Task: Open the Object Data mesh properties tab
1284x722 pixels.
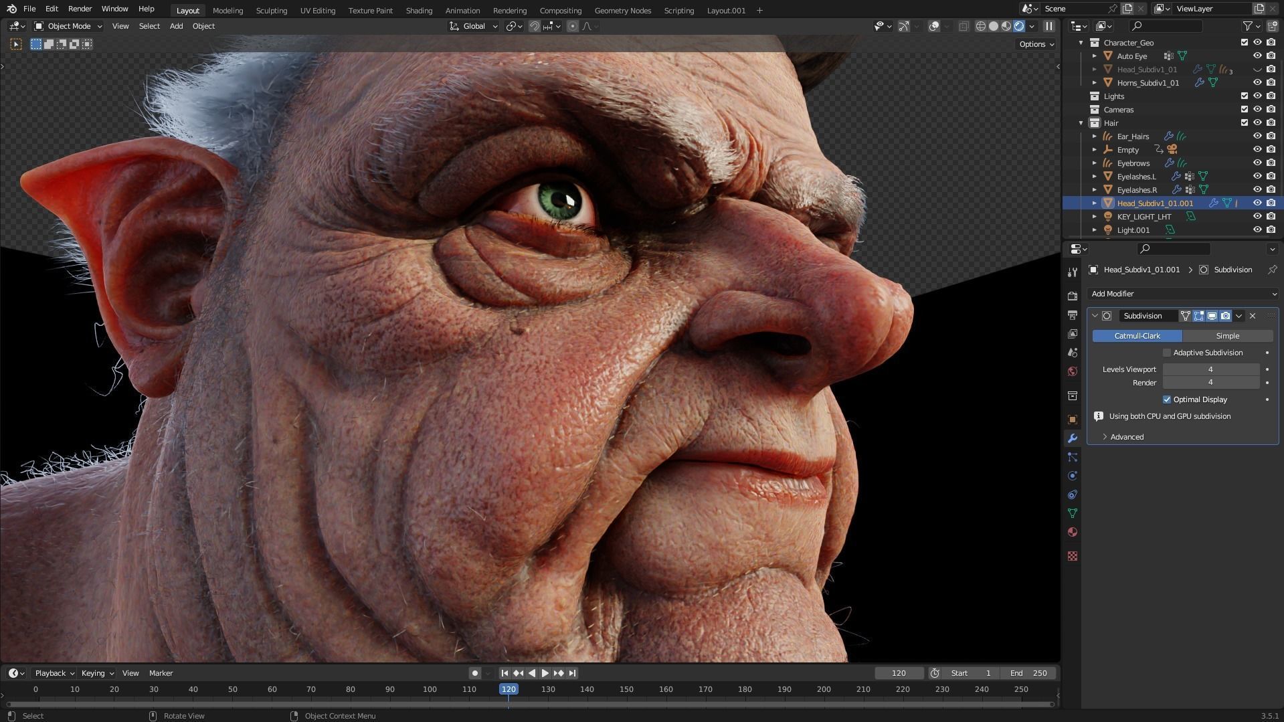Action: pos(1073,513)
